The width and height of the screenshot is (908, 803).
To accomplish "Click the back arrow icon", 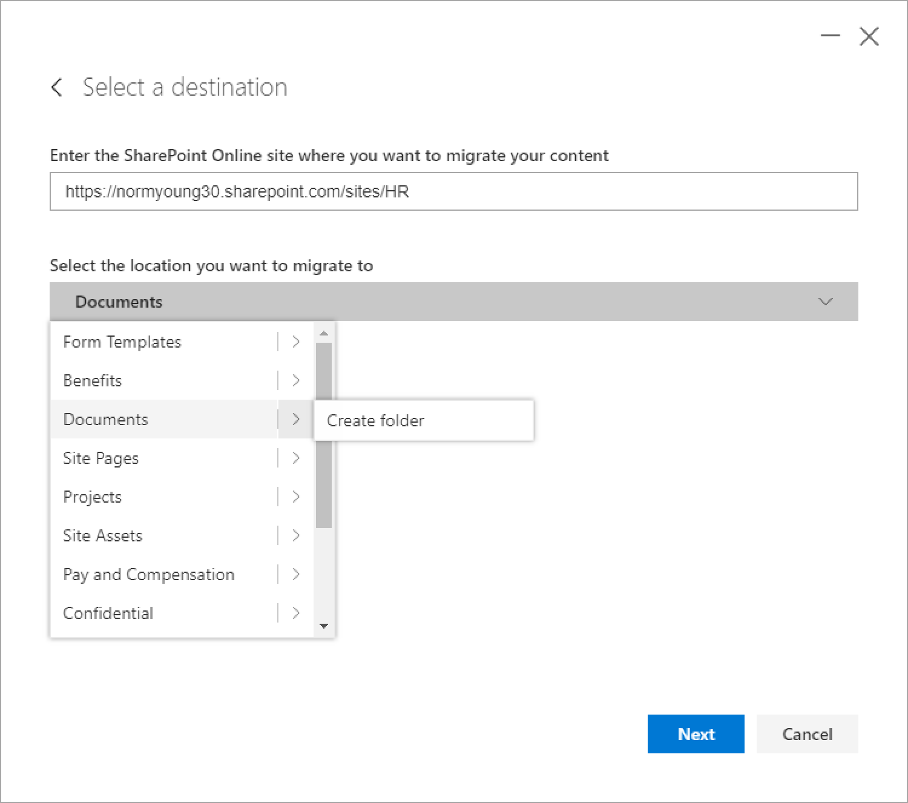I will click(56, 87).
